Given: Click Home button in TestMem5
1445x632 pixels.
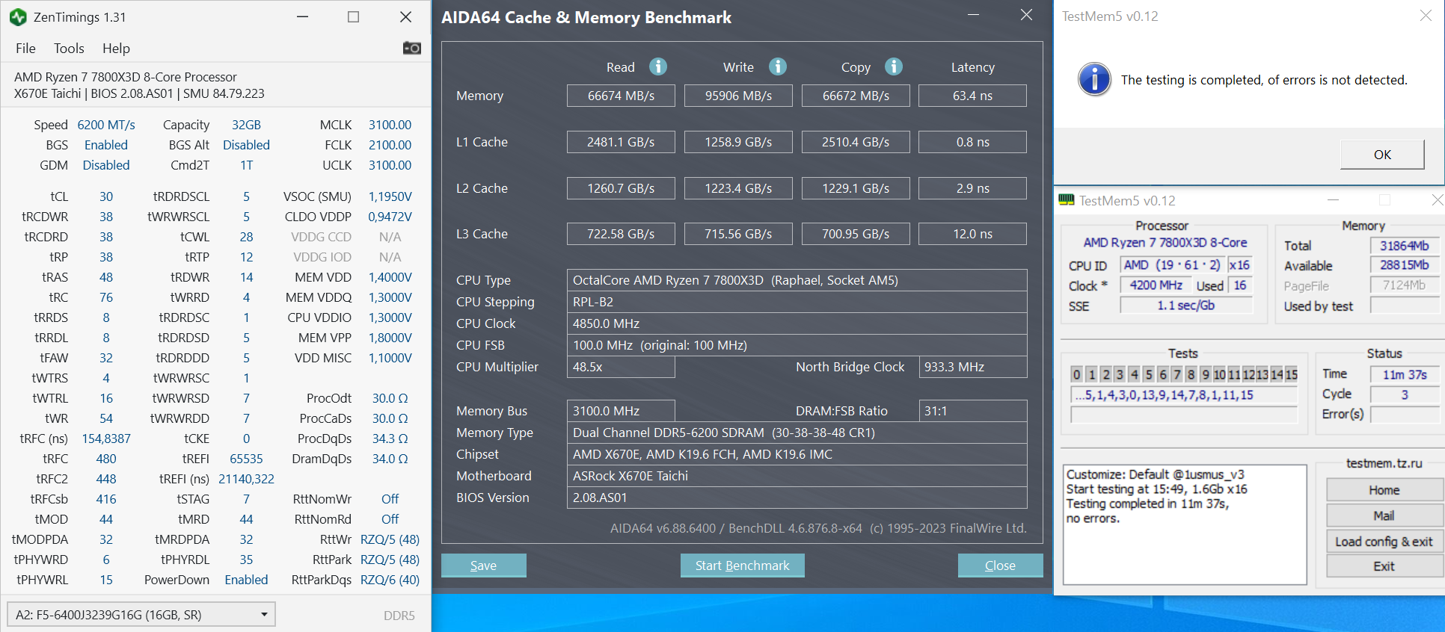Looking at the screenshot, I should coord(1384,490).
